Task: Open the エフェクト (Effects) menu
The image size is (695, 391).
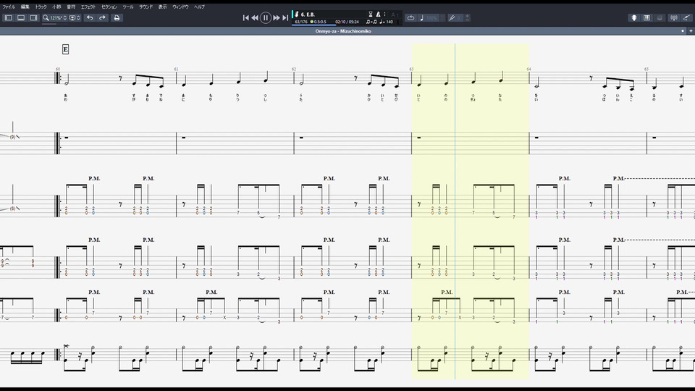Action: [88, 6]
